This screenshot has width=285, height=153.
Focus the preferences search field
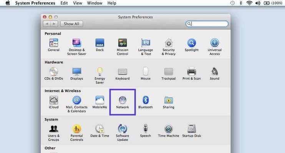point(207,24)
